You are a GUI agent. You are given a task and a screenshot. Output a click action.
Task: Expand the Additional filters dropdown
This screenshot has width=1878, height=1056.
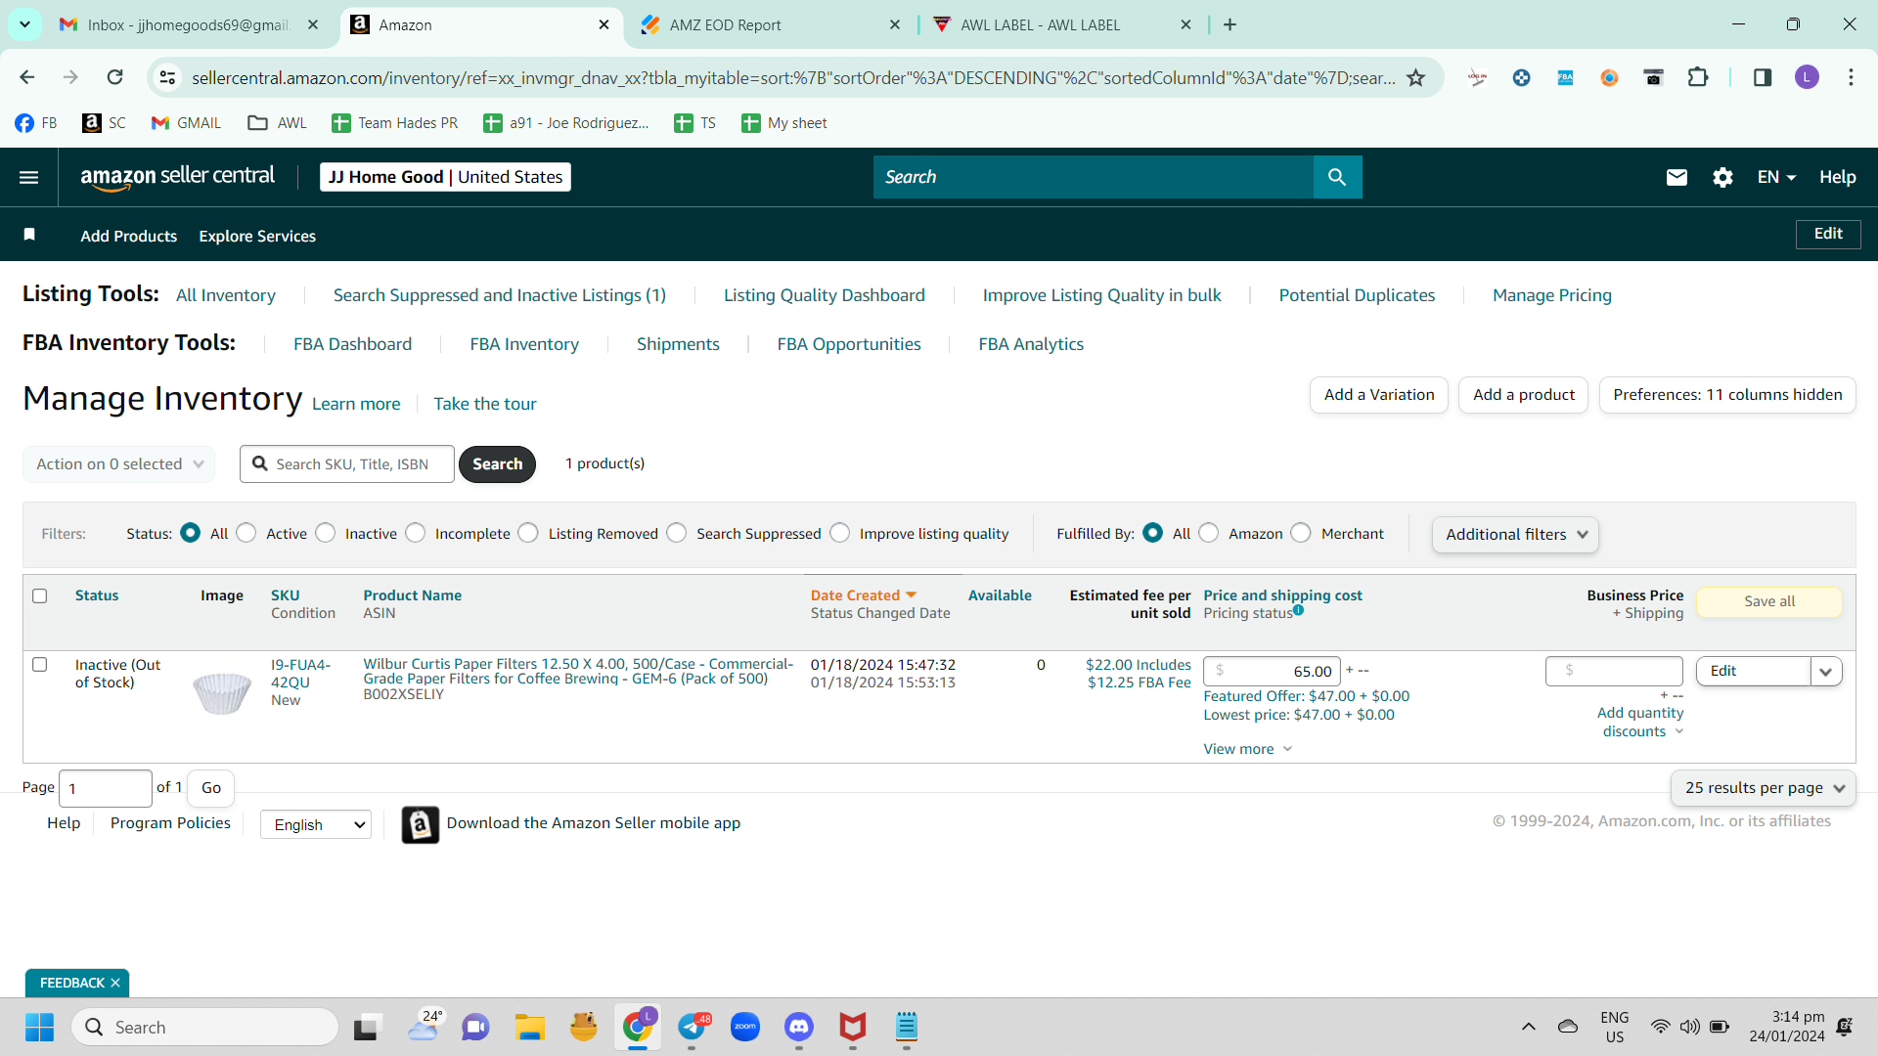point(1515,534)
